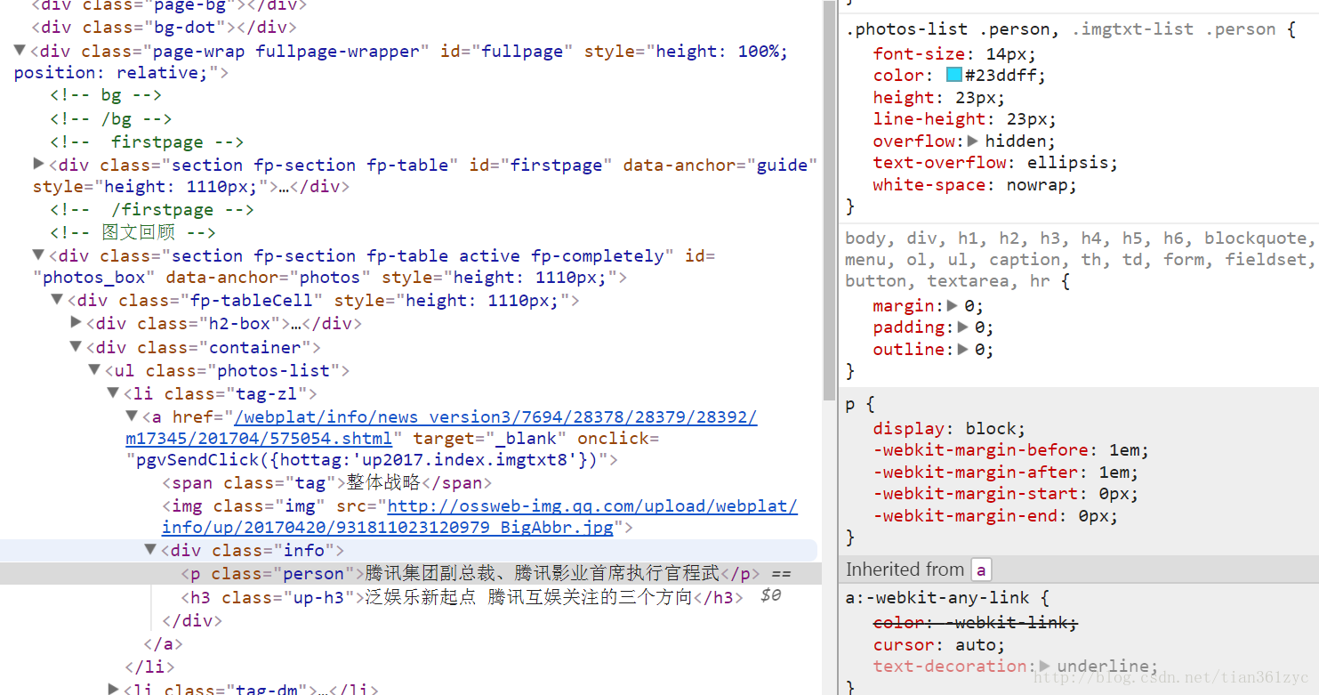Viewport: 1319px width, 695px height.
Task: Open the #23ddff color swatch picker
Action: coord(954,75)
